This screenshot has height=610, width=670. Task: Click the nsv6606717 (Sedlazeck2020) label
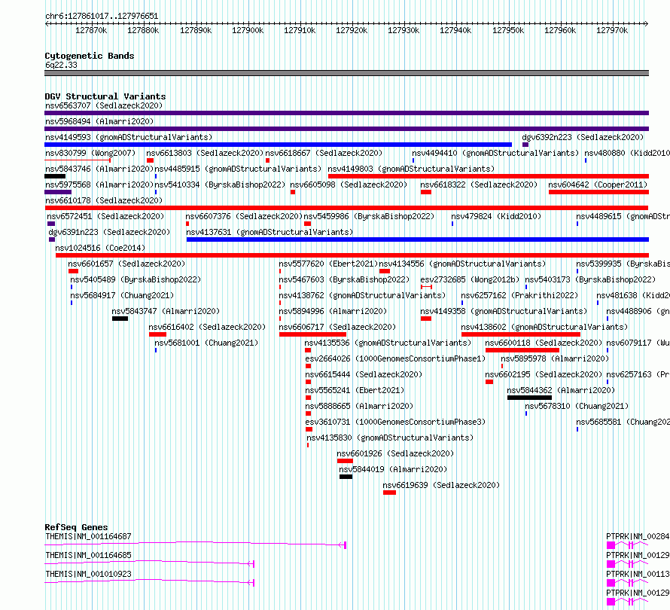click(x=337, y=327)
